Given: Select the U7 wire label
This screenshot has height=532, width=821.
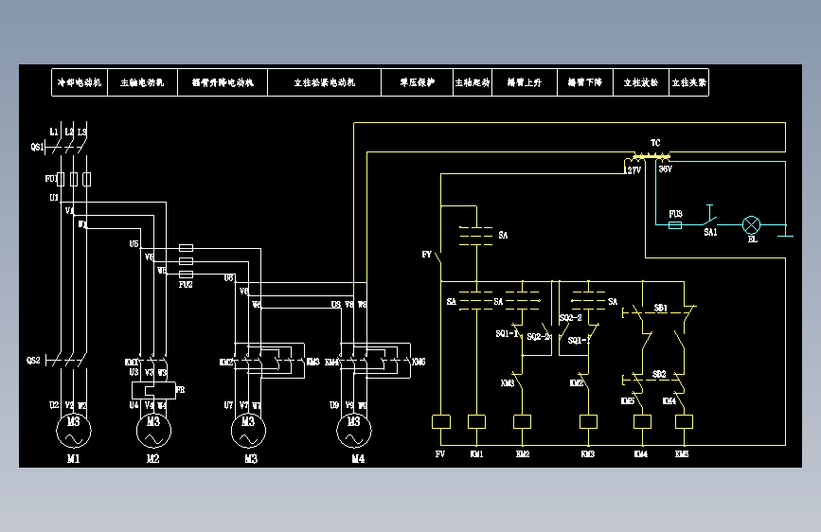Looking at the screenshot, I should tap(228, 405).
